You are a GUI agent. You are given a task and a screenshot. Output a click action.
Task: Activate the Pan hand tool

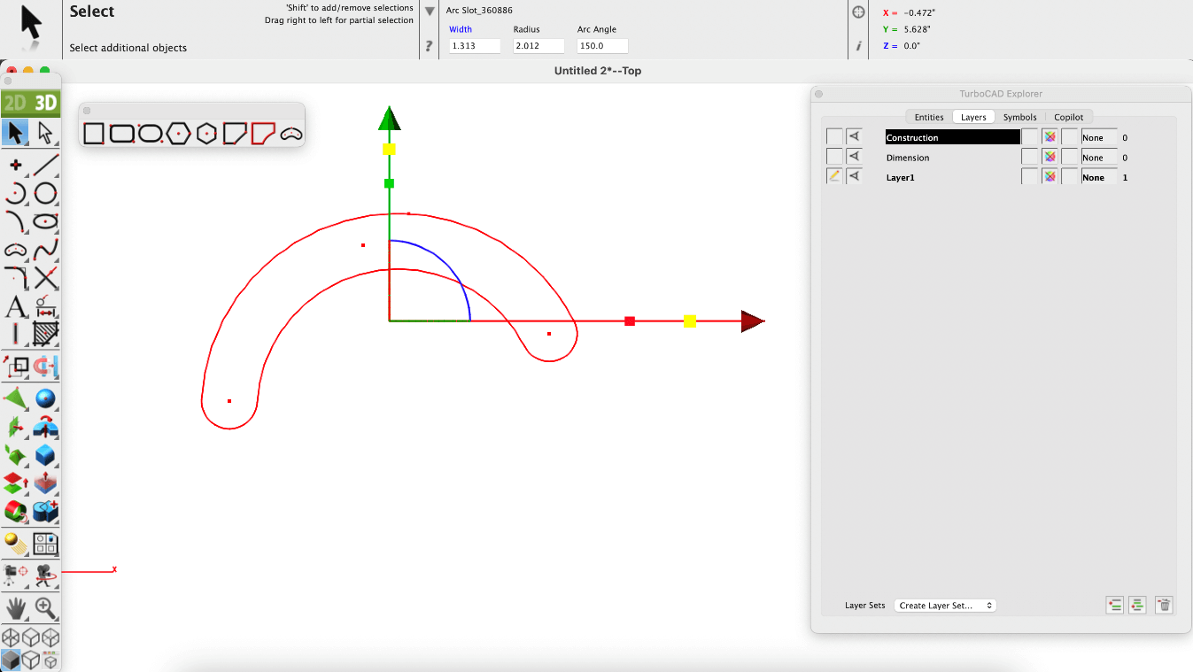pyautogui.click(x=16, y=607)
